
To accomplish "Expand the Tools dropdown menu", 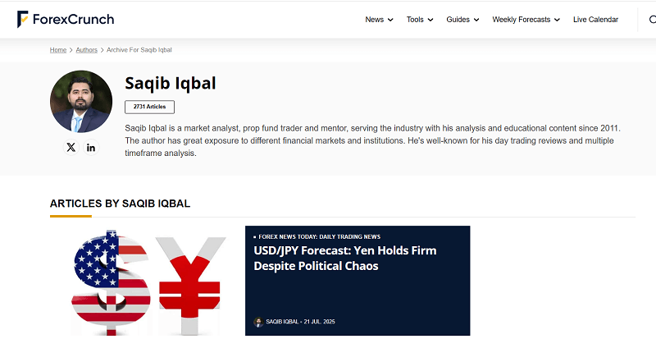I will click(x=420, y=19).
